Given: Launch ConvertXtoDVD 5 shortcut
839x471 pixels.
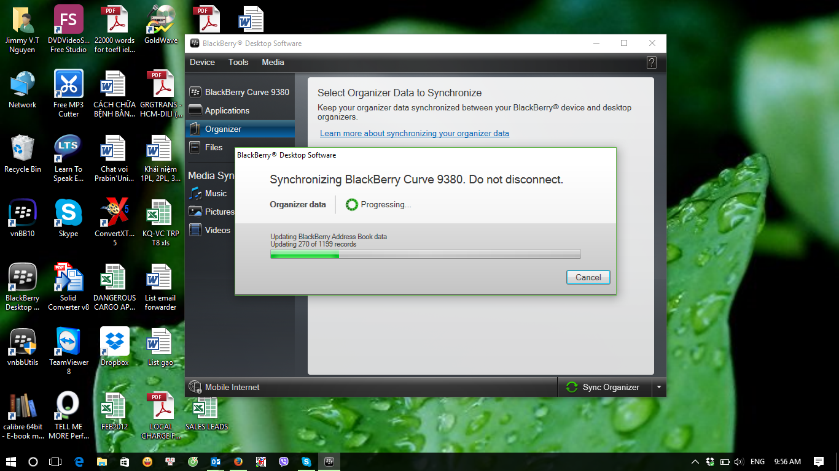Looking at the screenshot, I should pyautogui.click(x=115, y=222).
